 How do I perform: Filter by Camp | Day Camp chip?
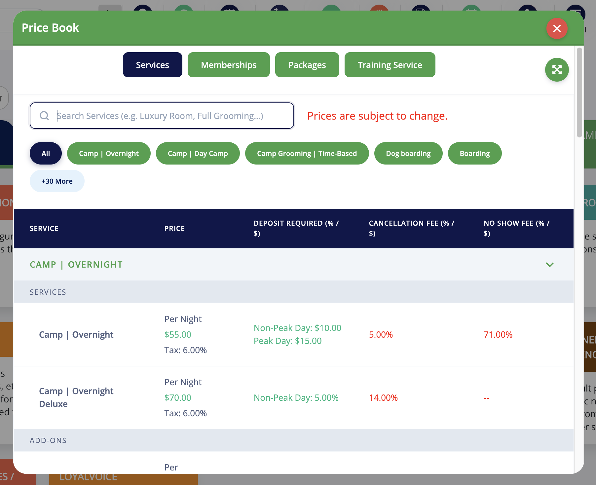click(x=198, y=153)
